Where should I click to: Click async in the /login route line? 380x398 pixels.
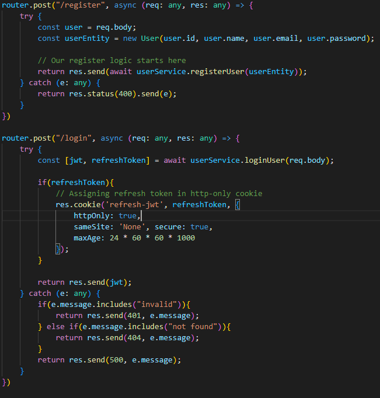111,138
